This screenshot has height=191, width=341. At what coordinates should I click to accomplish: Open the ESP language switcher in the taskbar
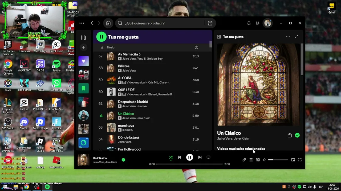(321, 187)
